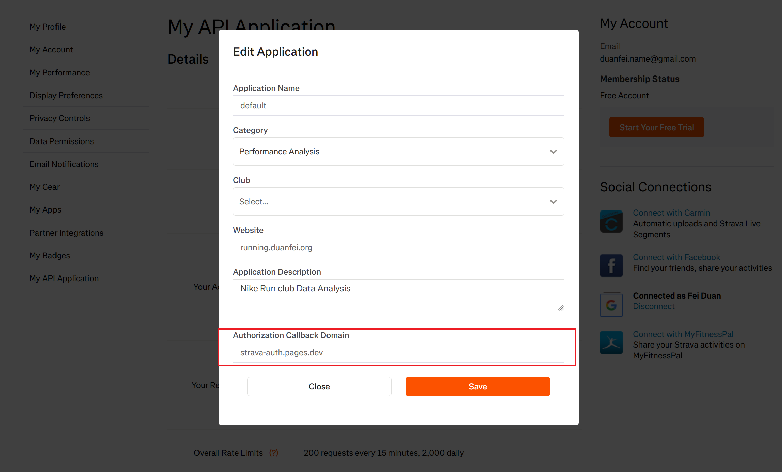Click the Facebook logo icon
Screen dimensions: 782x472
coord(611,266)
